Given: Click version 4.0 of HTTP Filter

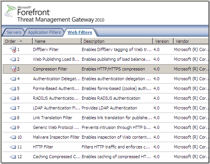Looking at the screenshot, I should pos(156,147).
